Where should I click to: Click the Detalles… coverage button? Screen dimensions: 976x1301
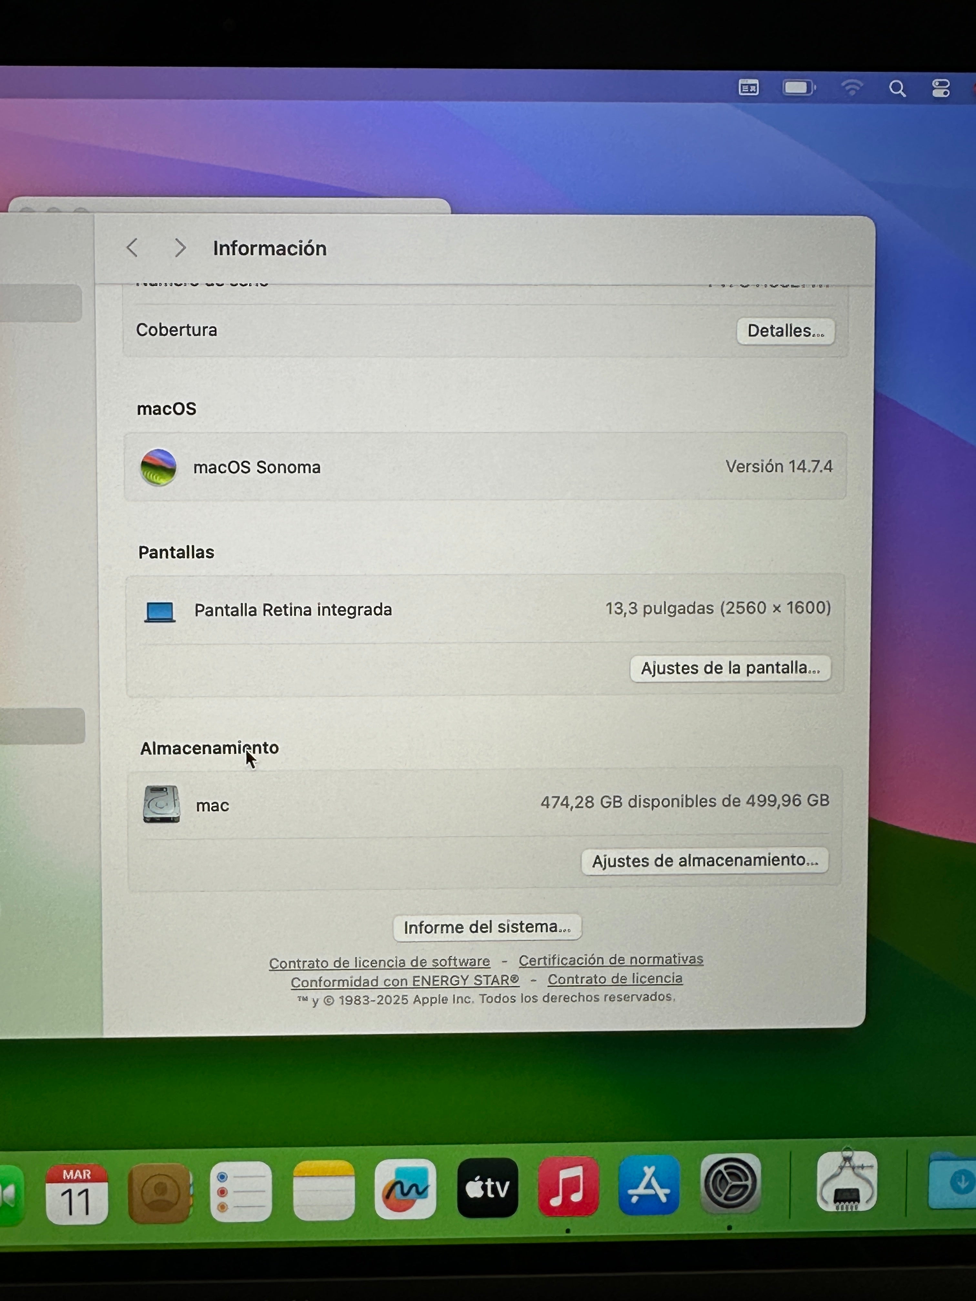(x=785, y=331)
